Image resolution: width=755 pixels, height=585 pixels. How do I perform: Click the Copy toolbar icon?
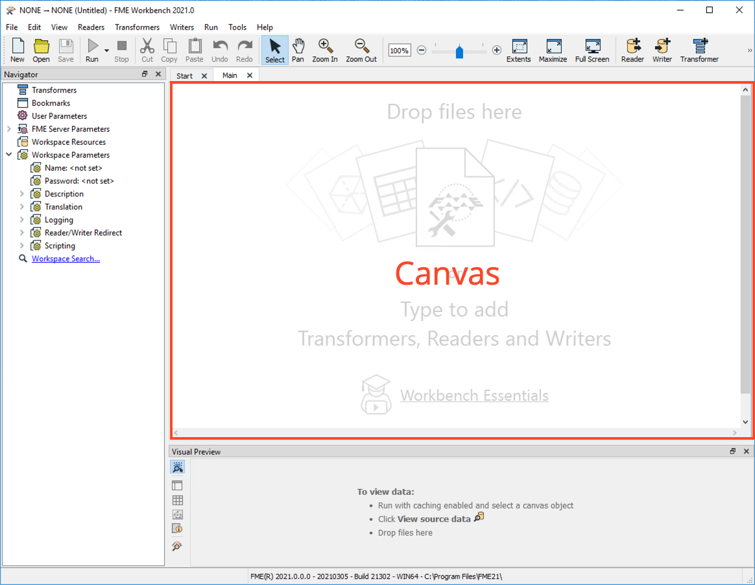(x=169, y=50)
